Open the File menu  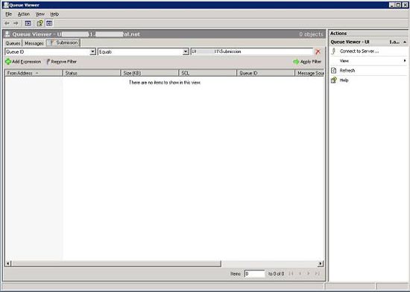[9, 14]
